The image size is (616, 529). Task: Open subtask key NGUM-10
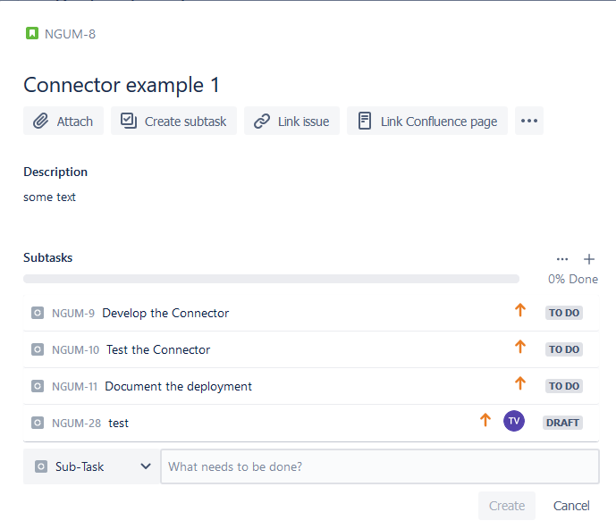coord(75,350)
